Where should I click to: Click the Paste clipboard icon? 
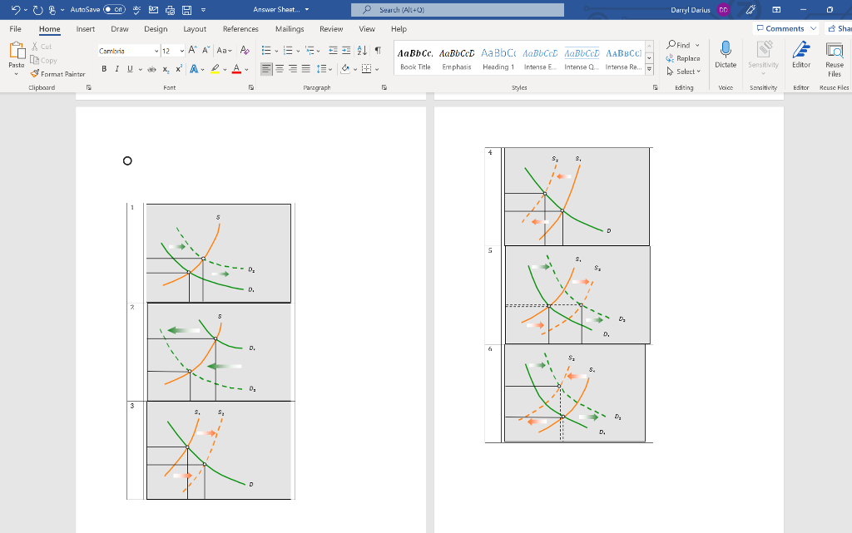click(x=17, y=51)
